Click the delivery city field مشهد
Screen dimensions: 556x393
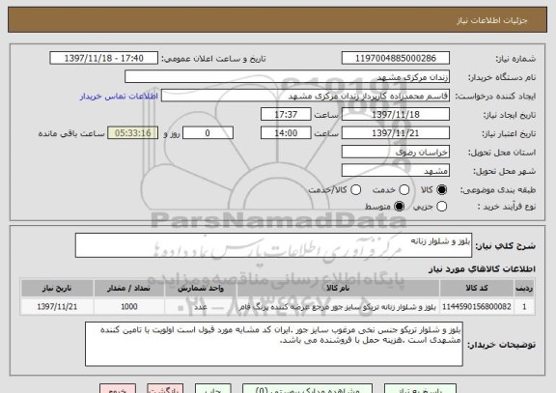pos(396,171)
